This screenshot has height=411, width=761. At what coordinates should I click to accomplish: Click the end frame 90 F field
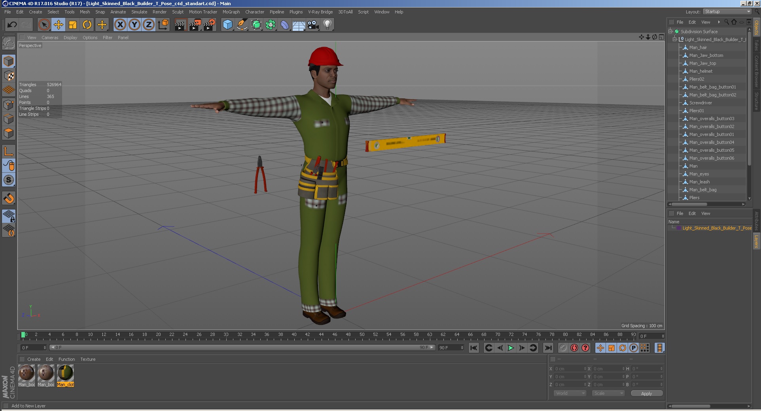[451, 347]
